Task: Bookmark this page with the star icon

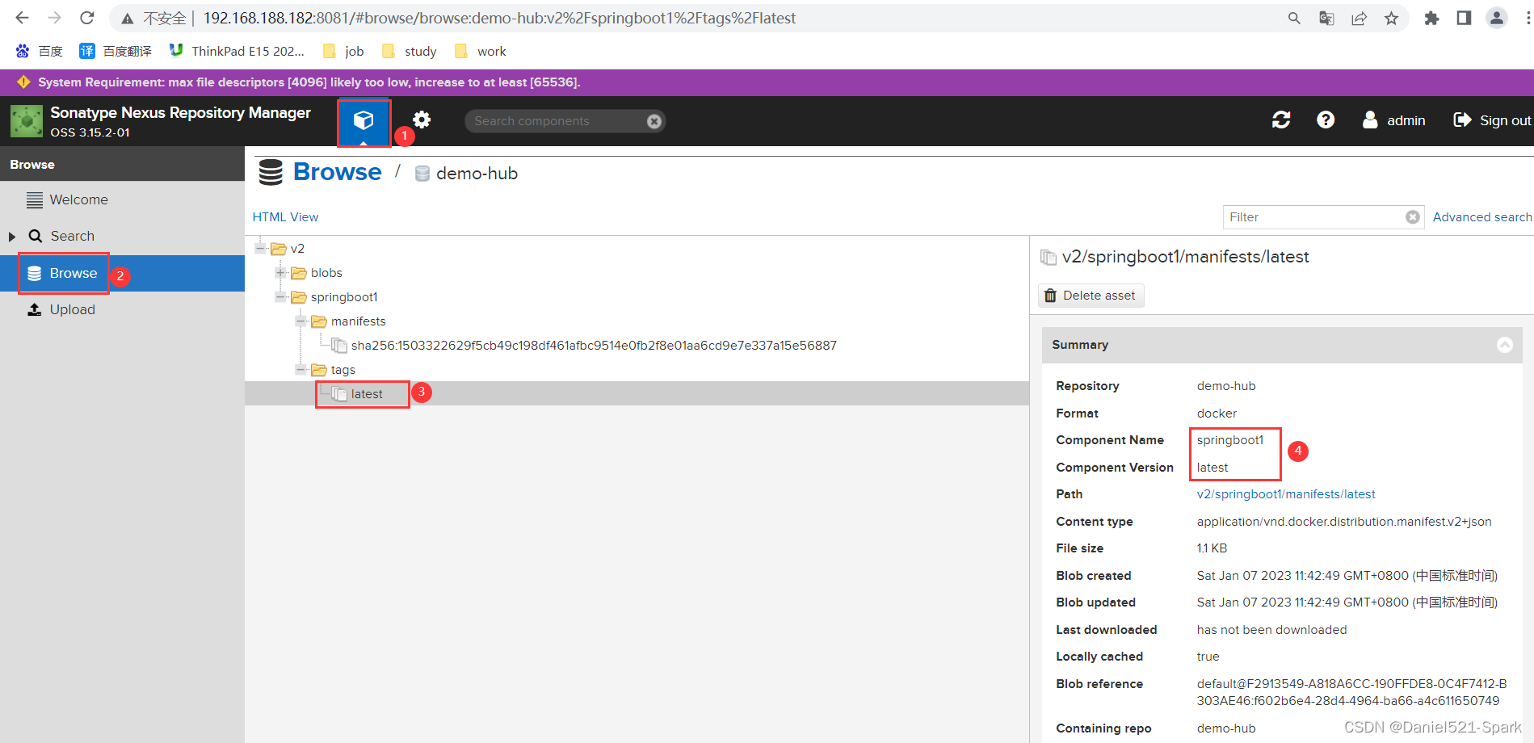Action: (1391, 18)
